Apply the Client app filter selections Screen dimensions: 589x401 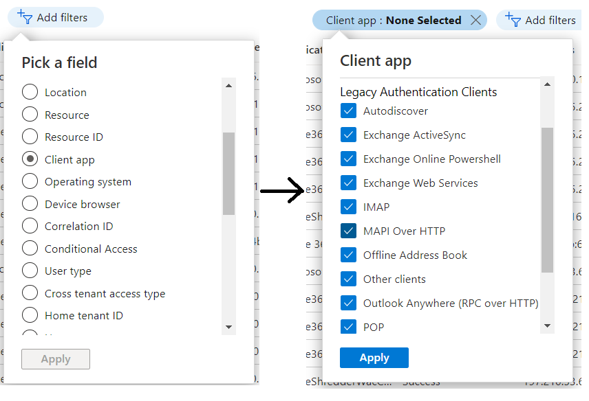[x=374, y=357]
